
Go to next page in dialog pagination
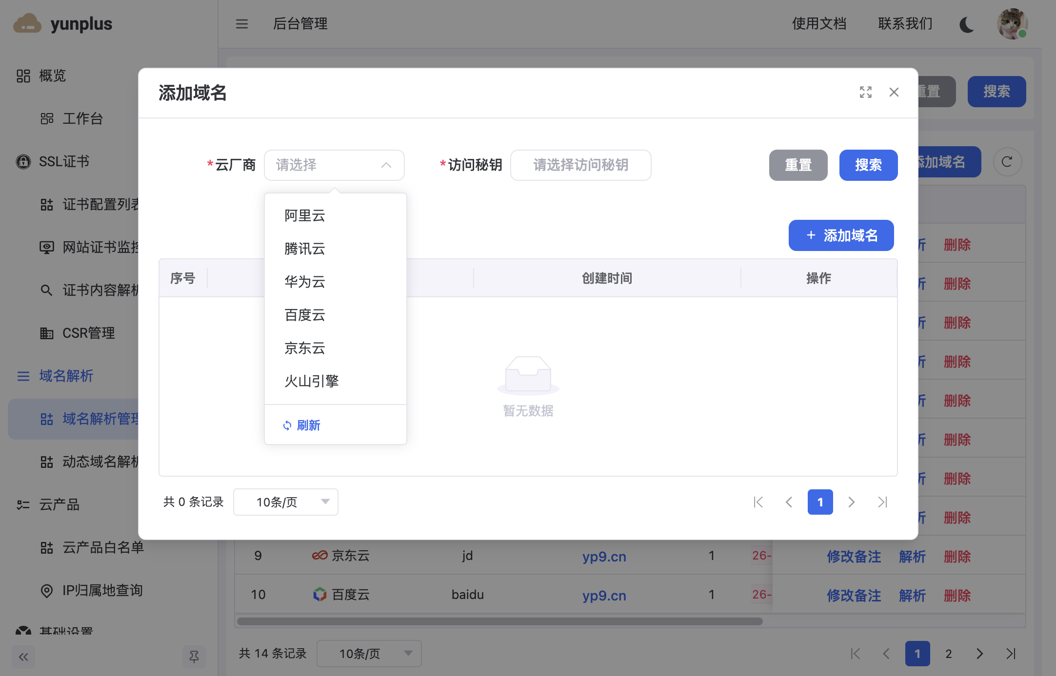pyautogui.click(x=851, y=502)
